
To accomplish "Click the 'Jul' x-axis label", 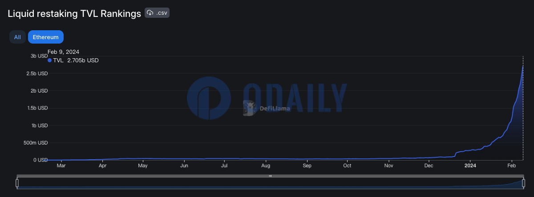I will tap(224, 166).
